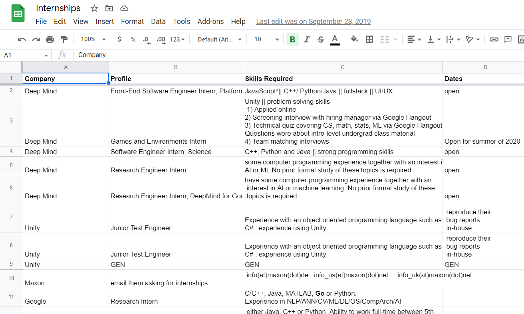This screenshot has width=524, height=314.
Task: Open more number formats 123 dropdown
Action: [177, 39]
